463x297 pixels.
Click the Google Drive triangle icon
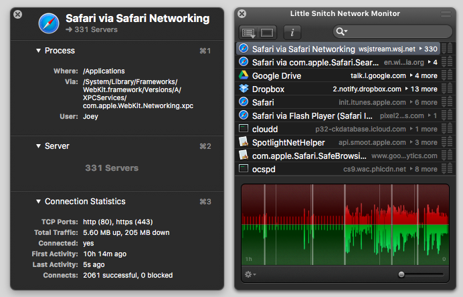[244, 75]
